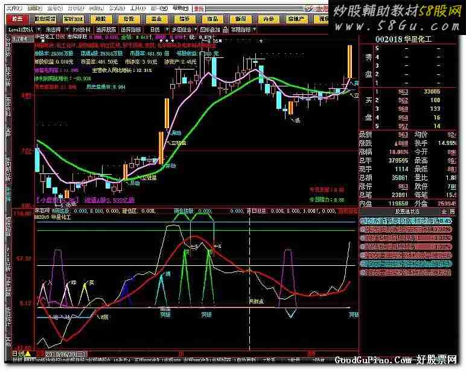
Task: Click the 实时 toolbar button
Action: 73,19
